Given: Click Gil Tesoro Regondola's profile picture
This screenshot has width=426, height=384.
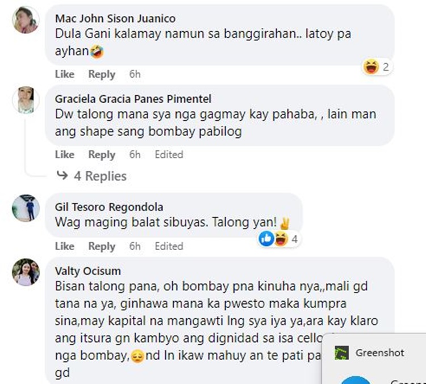Looking at the screenshot, I should [x=26, y=208].
